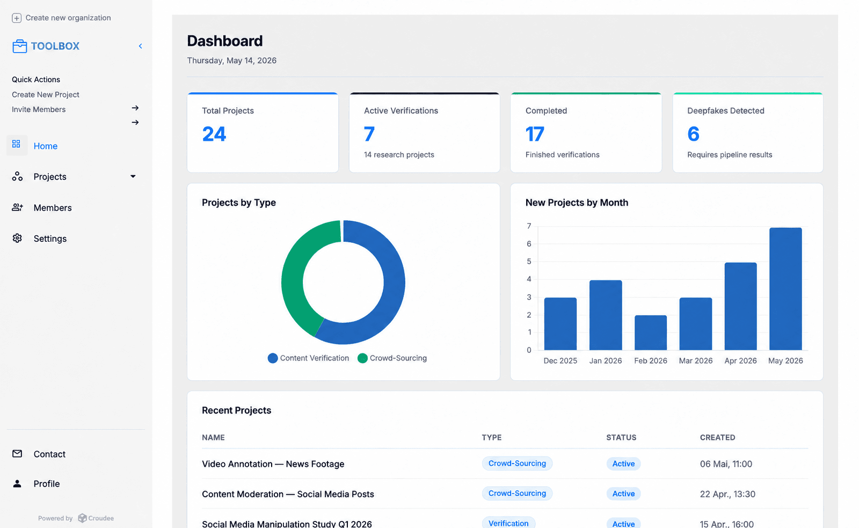The height and width of the screenshot is (528, 859).
Task: Click the Croudee logo icon
Action: tap(82, 518)
